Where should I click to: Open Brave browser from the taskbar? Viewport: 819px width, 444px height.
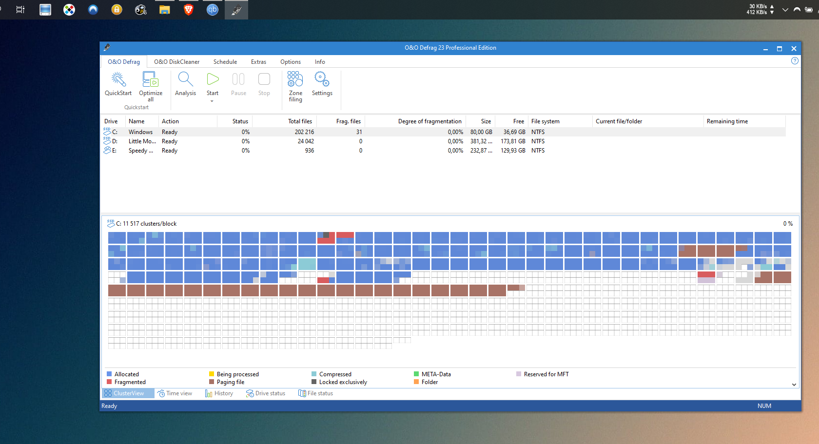pyautogui.click(x=189, y=10)
